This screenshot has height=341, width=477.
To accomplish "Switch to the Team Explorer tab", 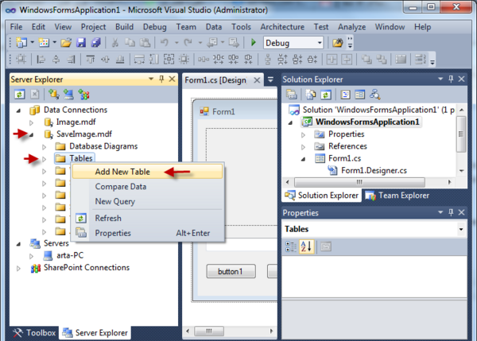I will (x=397, y=196).
